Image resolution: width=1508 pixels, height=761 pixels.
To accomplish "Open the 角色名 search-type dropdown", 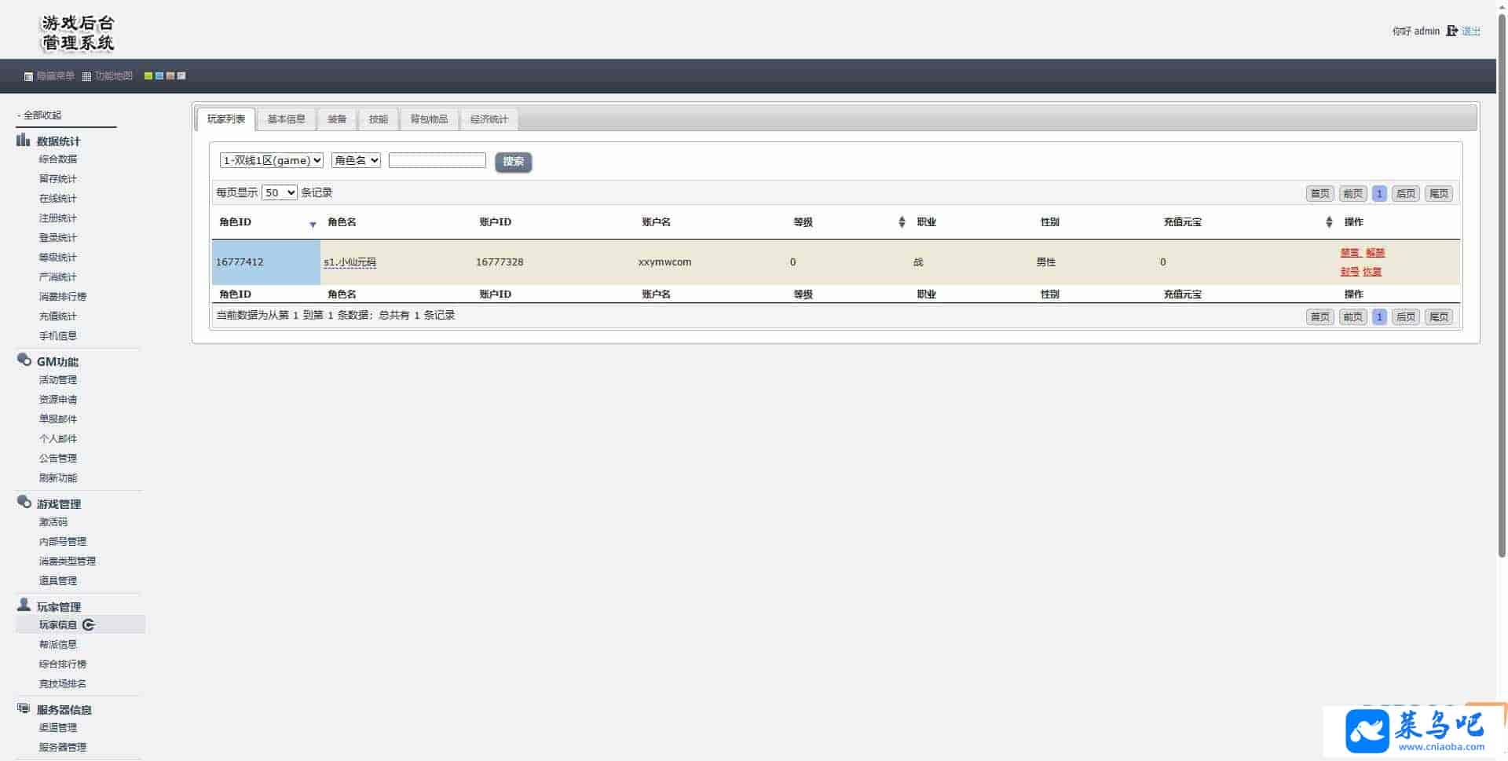I will (357, 160).
